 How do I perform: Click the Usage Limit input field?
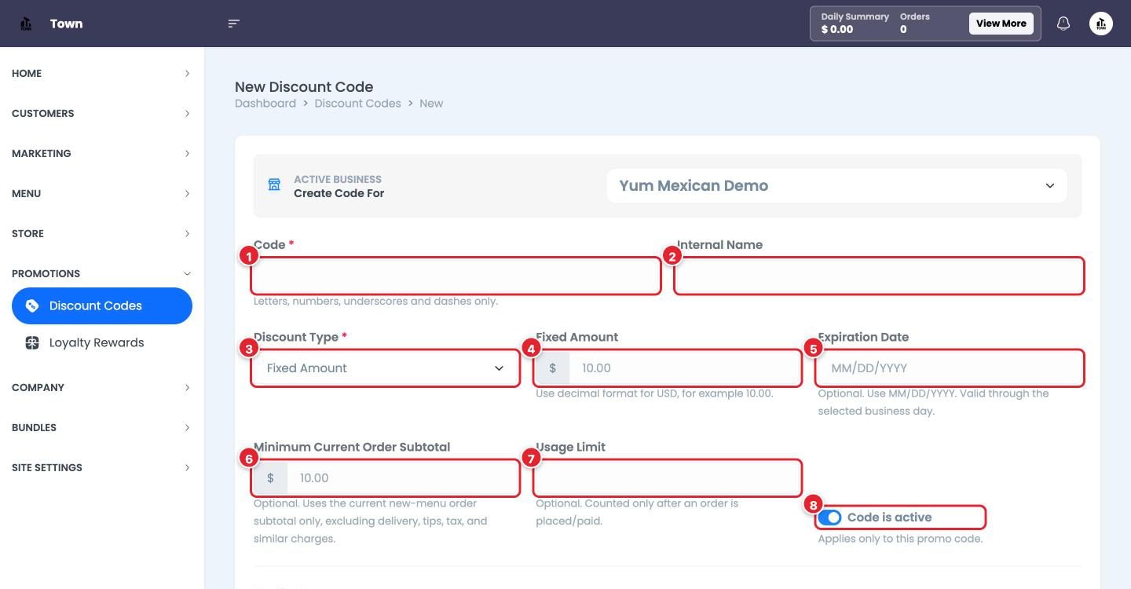pyautogui.click(x=668, y=478)
